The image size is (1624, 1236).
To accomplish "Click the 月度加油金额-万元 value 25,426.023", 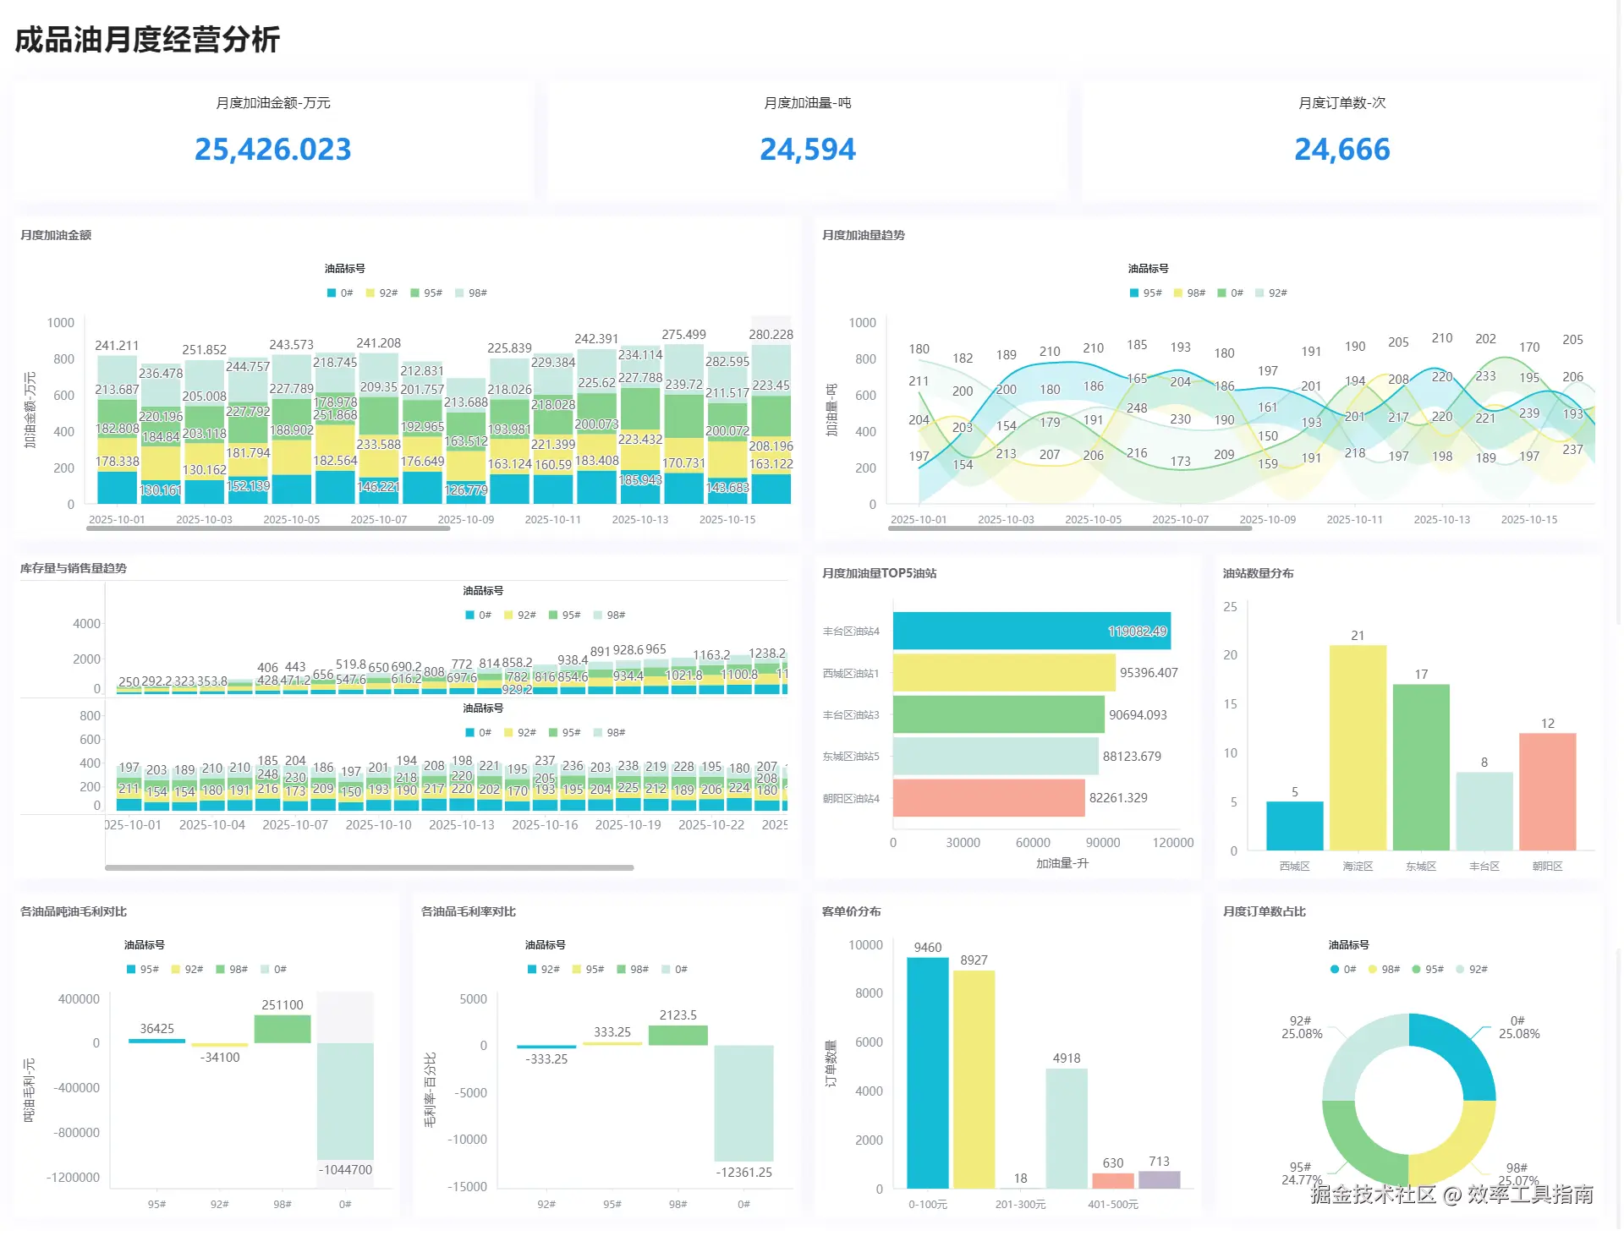I will [272, 150].
